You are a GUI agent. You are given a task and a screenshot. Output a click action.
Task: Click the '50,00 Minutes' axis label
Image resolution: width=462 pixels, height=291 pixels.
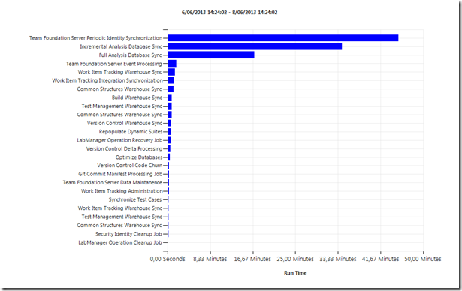(x=423, y=259)
